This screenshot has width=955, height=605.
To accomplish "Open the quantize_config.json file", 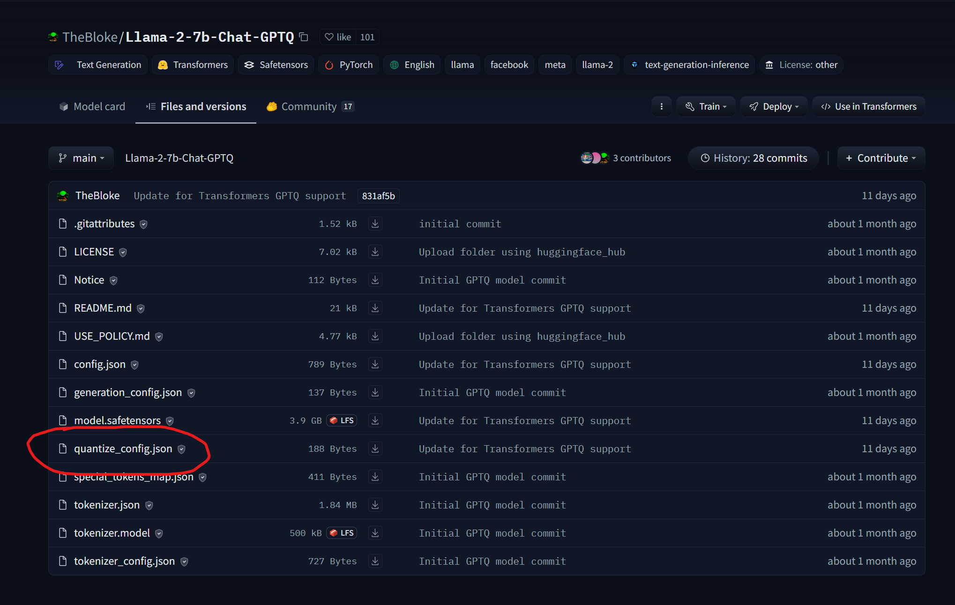I will [x=123, y=448].
